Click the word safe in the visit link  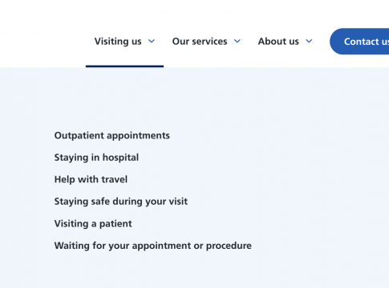[100, 202]
